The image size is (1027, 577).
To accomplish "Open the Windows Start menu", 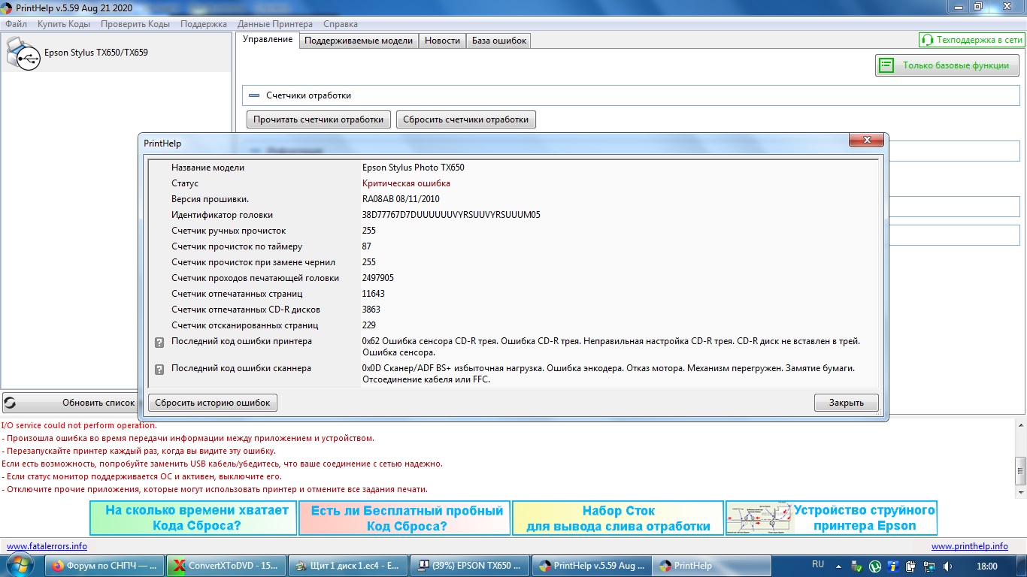I will pos(20,566).
